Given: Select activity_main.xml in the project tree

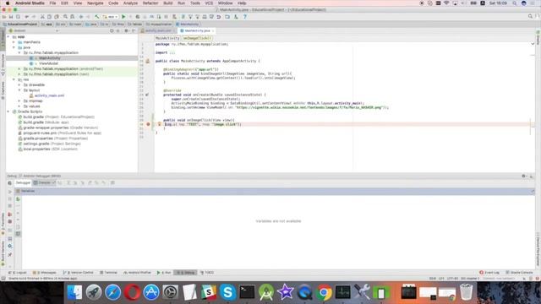Looking at the screenshot, I should [49, 95].
